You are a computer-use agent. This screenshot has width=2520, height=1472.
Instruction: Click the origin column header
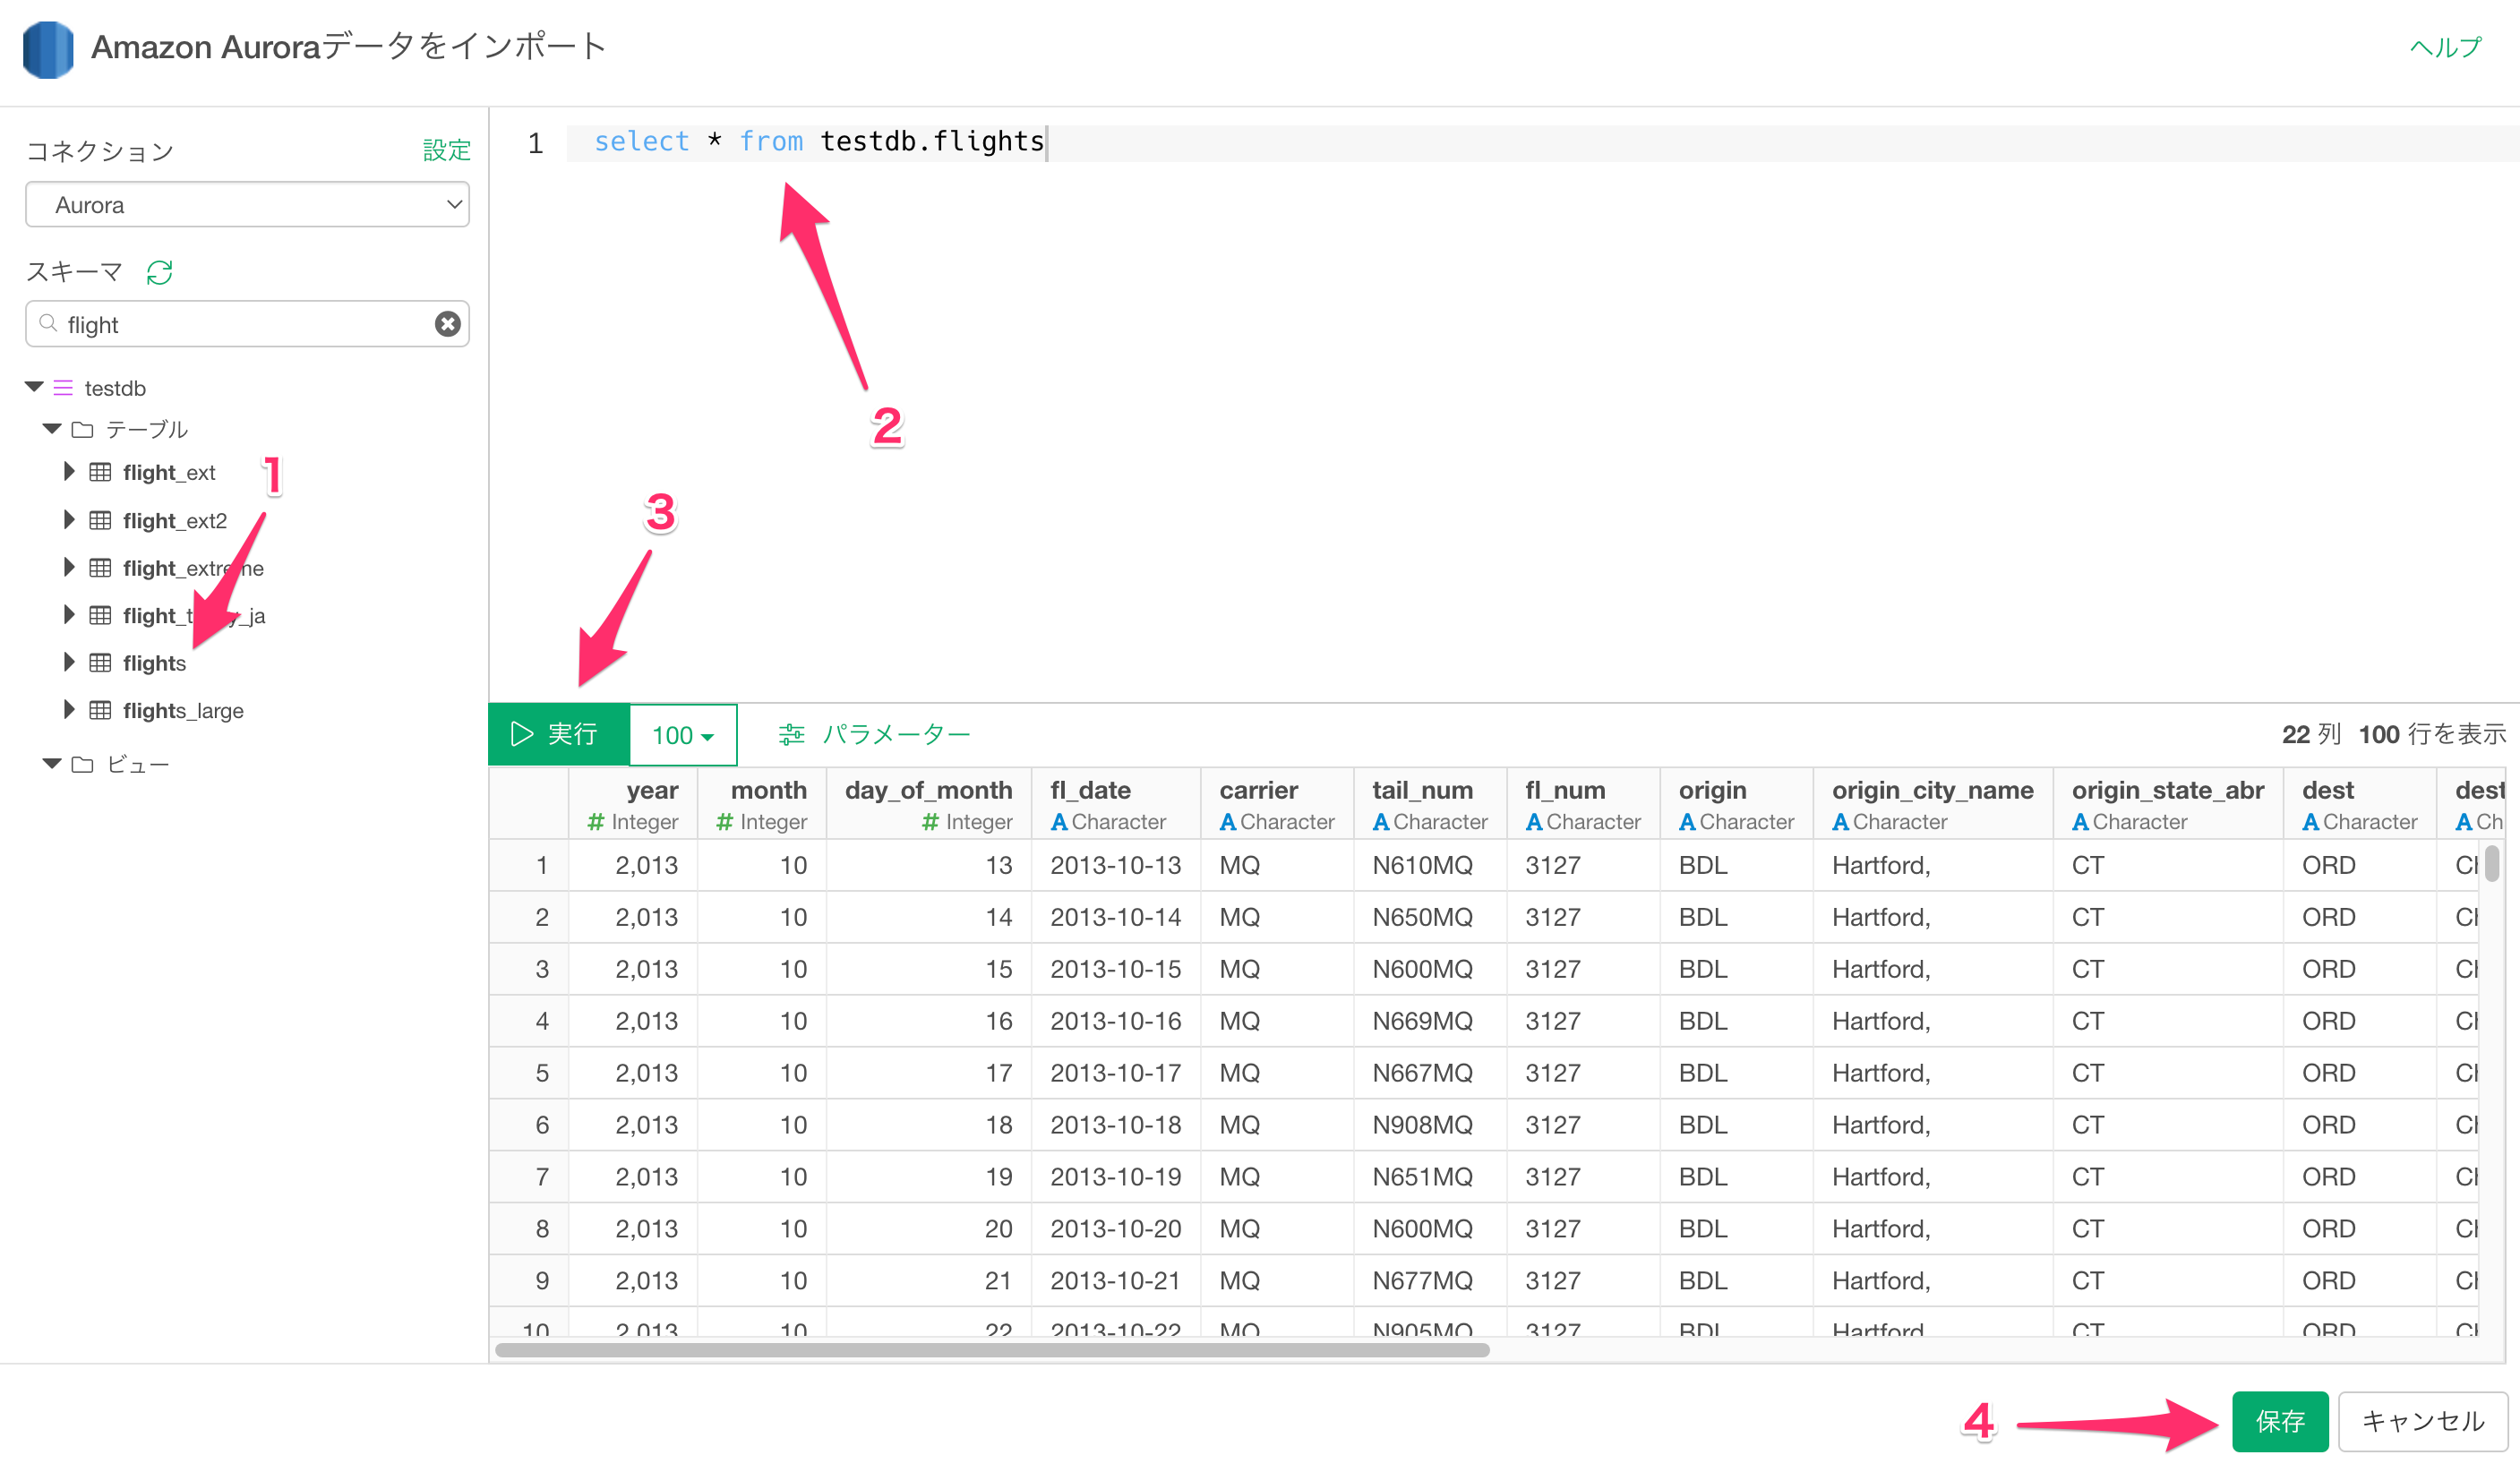[x=1736, y=804]
